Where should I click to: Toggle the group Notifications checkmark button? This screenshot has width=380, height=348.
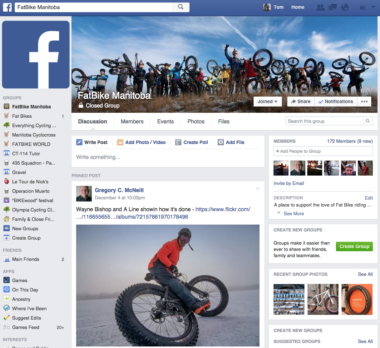point(336,102)
